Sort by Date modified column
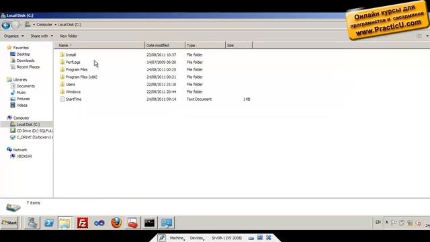This screenshot has width=430, height=242. click(x=165, y=45)
